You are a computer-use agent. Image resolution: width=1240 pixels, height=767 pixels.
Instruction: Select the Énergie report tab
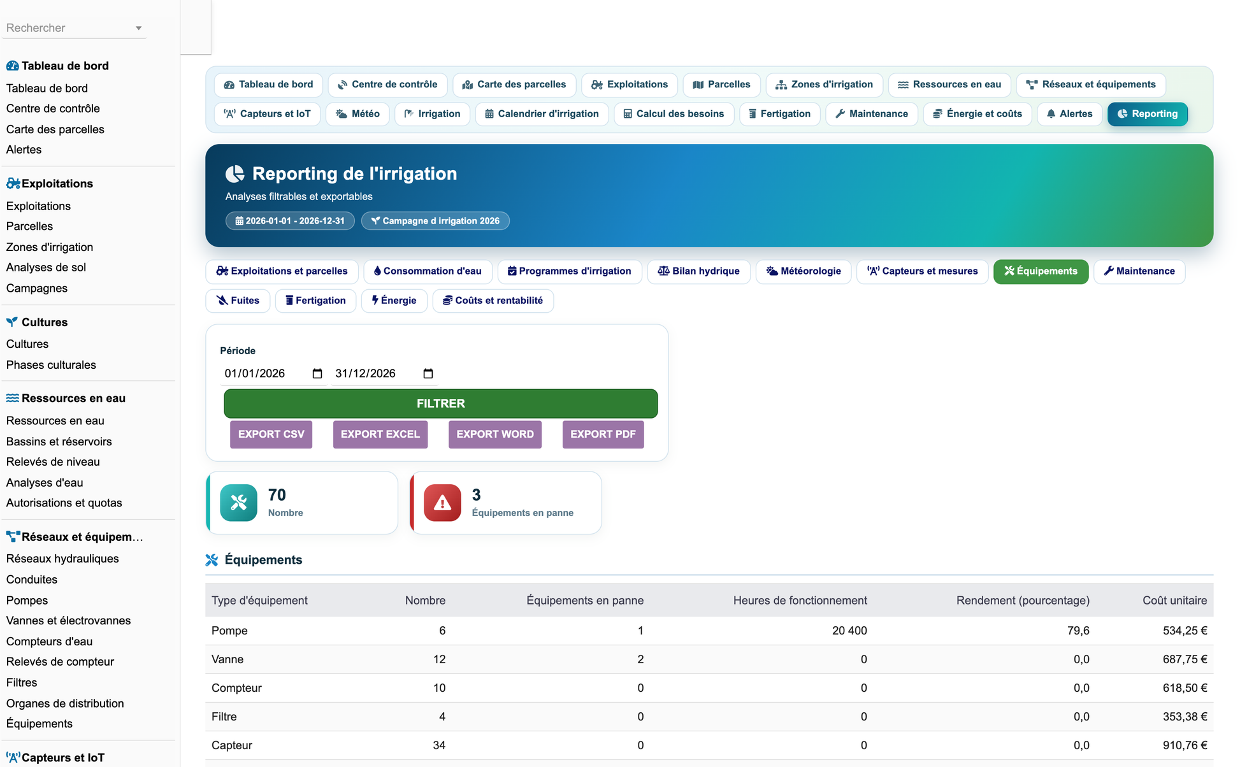click(x=394, y=301)
